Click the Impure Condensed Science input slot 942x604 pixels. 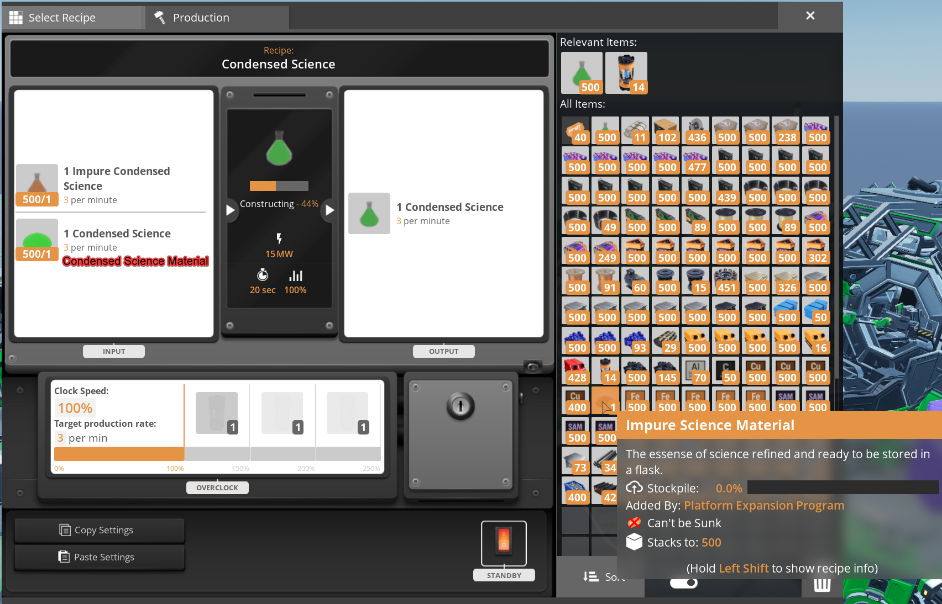tap(37, 186)
